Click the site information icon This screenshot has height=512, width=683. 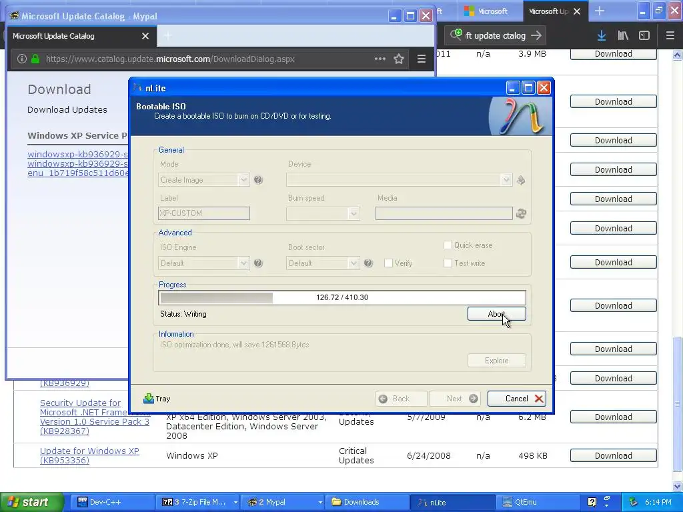[x=22, y=59]
